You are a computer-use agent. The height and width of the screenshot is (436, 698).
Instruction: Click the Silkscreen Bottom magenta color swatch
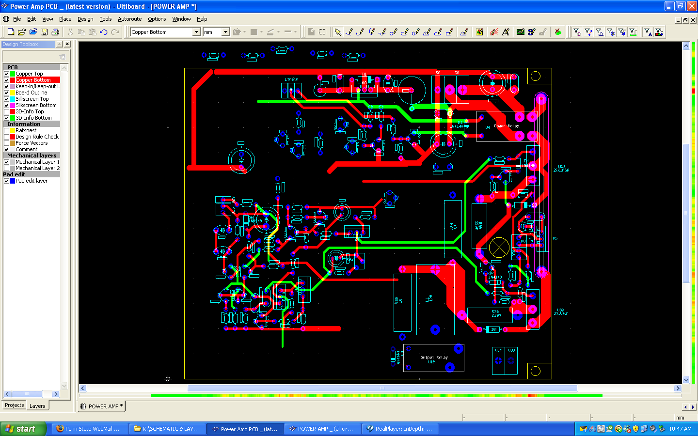(x=13, y=105)
